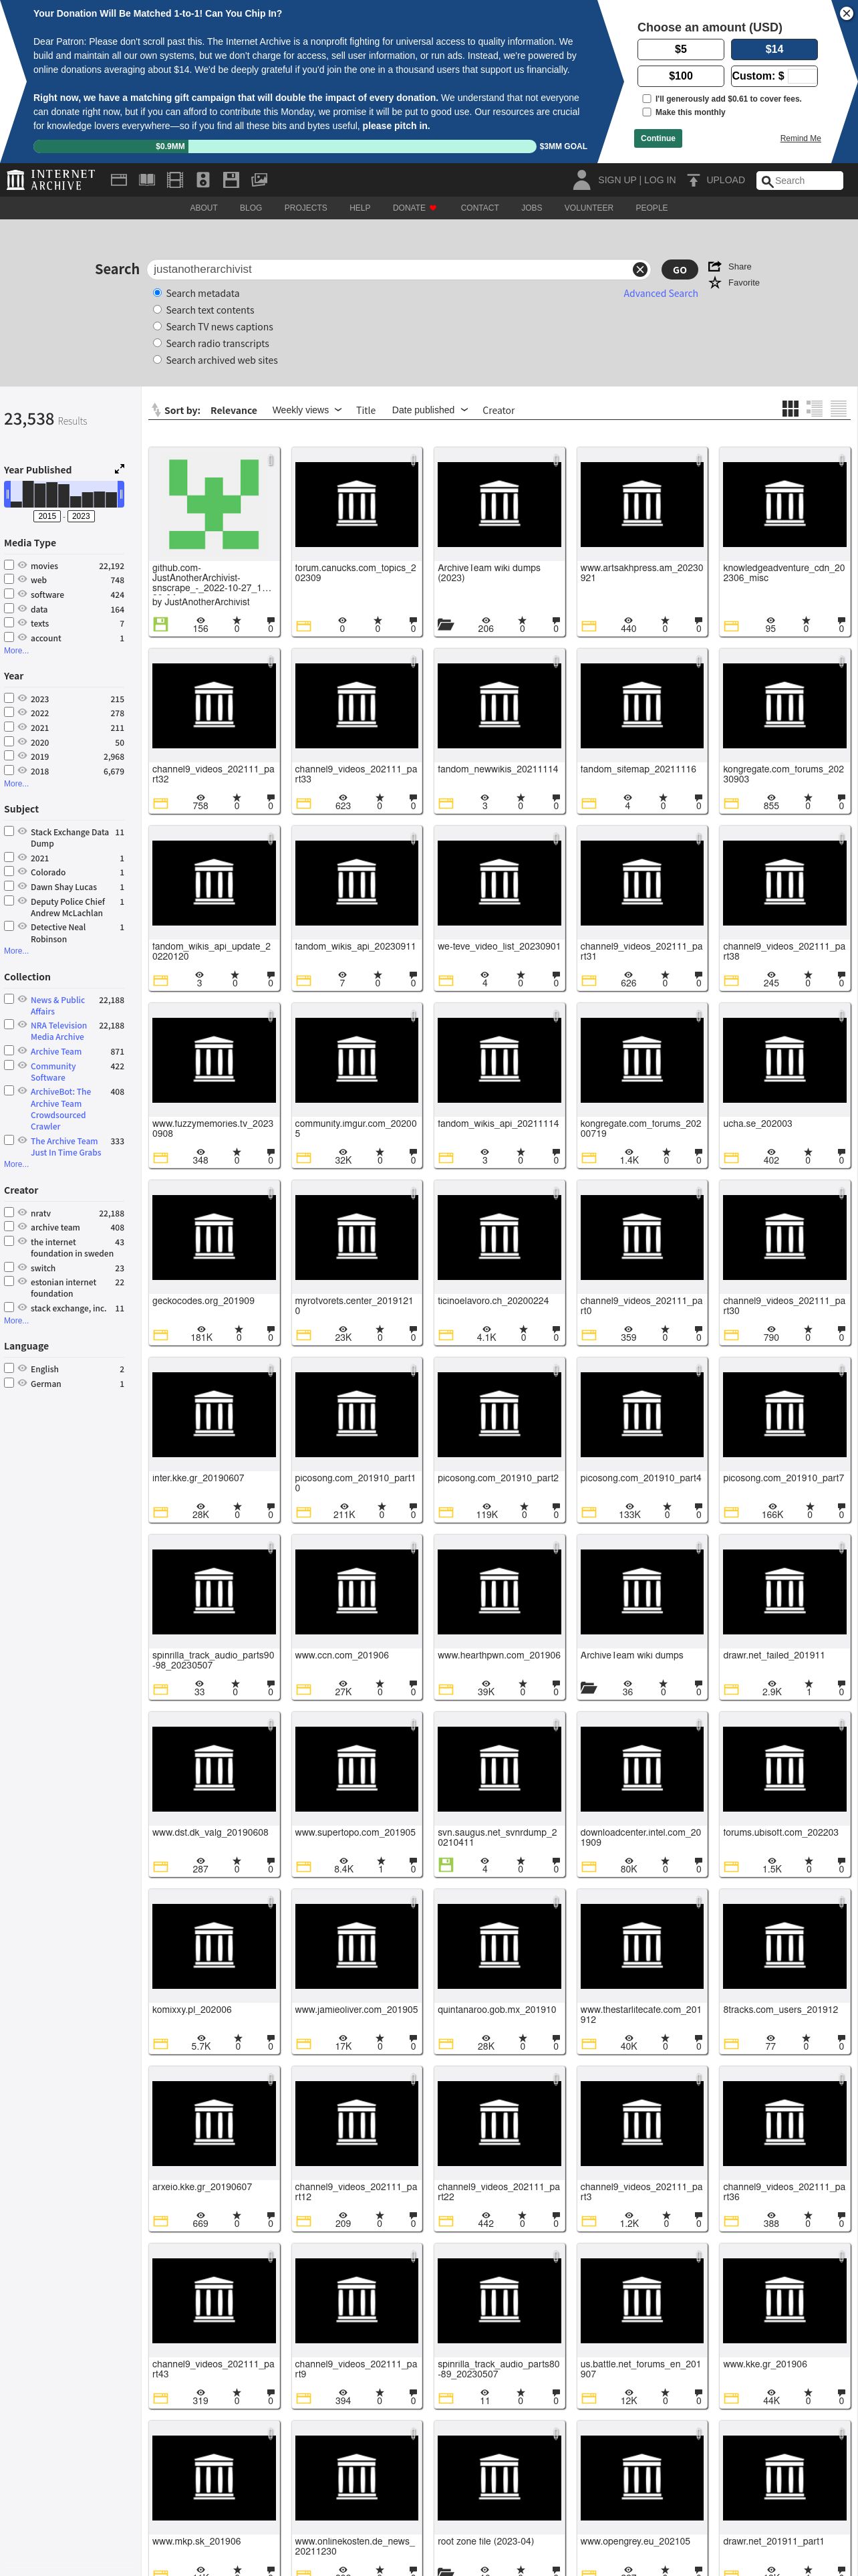Screen dimensions: 858x2576
Task: Open the Audio (speaker) icon in navbar
Action: click(x=202, y=180)
